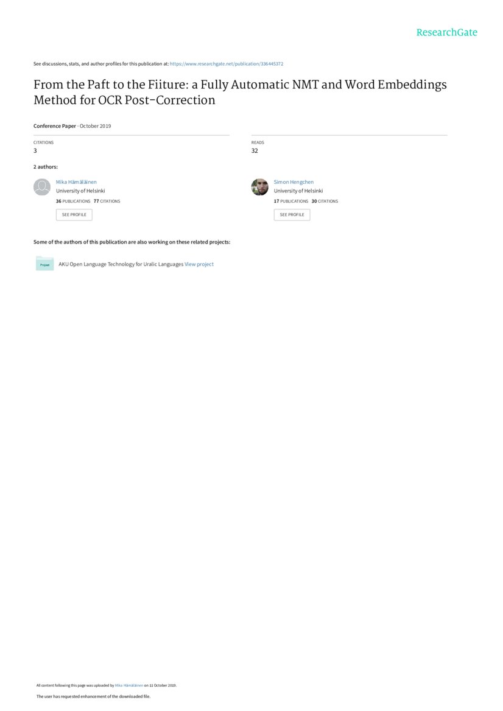
Task: Click Mika Hämäläinen's gray avatar placeholder
Action: coord(42,187)
